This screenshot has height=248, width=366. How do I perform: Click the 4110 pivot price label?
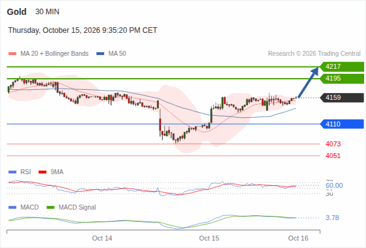point(342,124)
